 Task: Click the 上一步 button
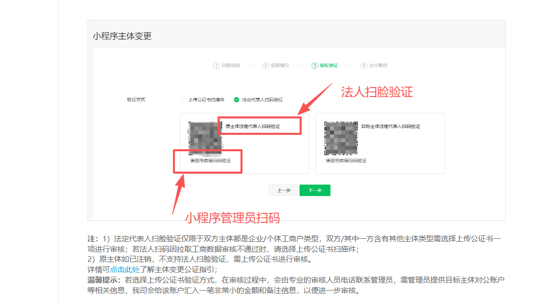[284, 191]
